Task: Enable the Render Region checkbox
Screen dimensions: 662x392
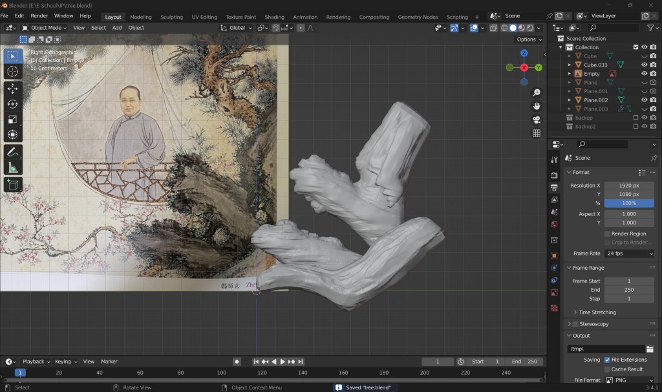Action: [607, 234]
